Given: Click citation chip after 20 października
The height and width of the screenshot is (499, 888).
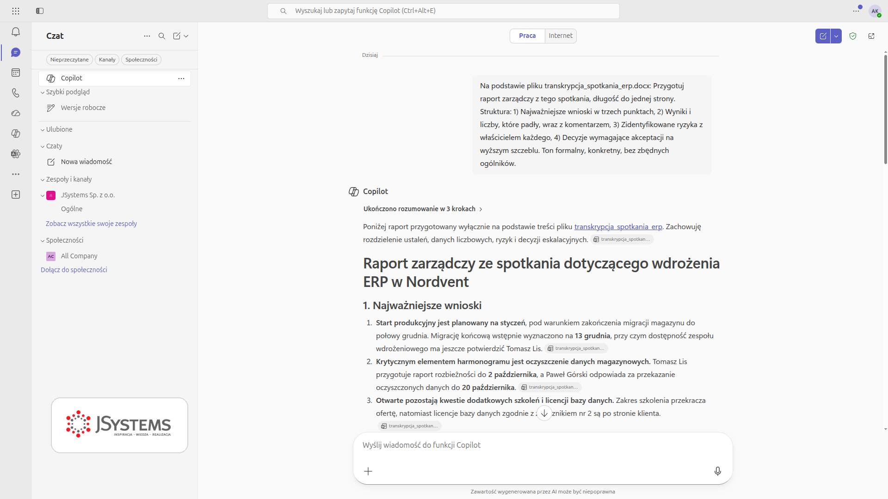Looking at the screenshot, I should tap(550, 387).
